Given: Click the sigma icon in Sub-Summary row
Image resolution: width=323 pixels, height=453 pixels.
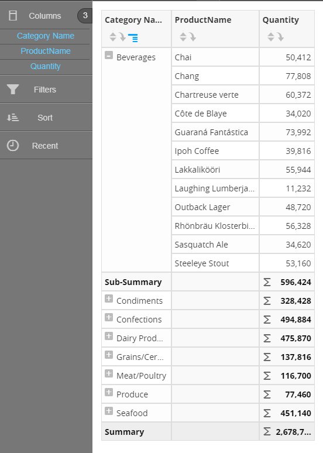Looking at the screenshot, I should click(x=267, y=282).
